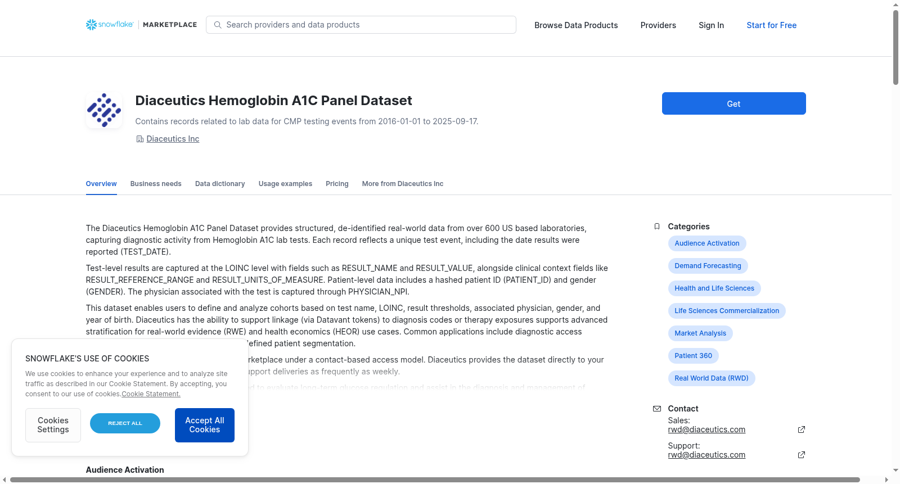The image size is (900, 484).
Task: Focus the search providers and data products field
Action: 361,25
